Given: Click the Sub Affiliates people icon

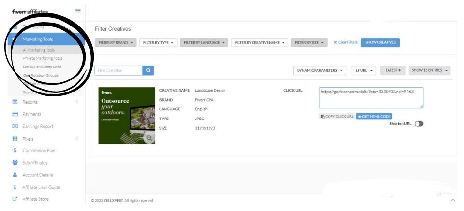Looking at the screenshot, I should [x=15, y=163].
